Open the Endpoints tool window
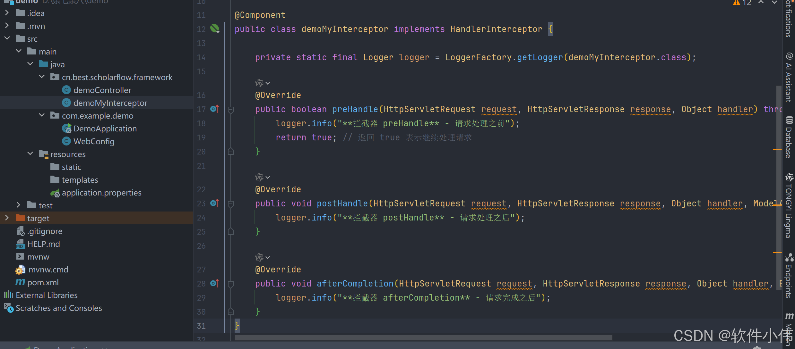Image resolution: width=795 pixels, height=349 pixels. [x=789, y=276]
